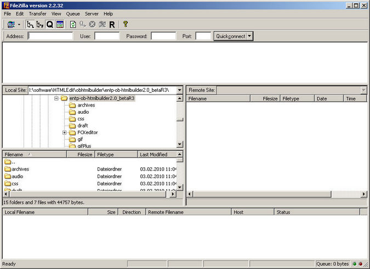Select the entp-ob-htmlbuilder2.0_betaR3 folder in tree
Viewport: 370px width, 269px height.
point(102,98)
